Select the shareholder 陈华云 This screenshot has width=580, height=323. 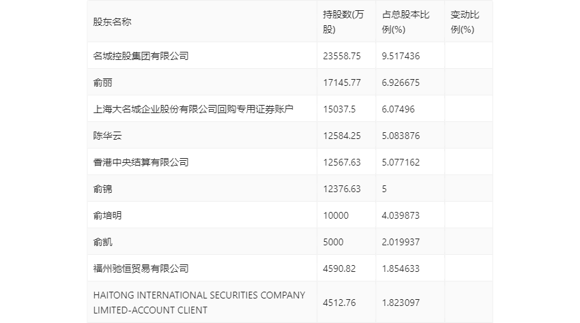point(107,136)
